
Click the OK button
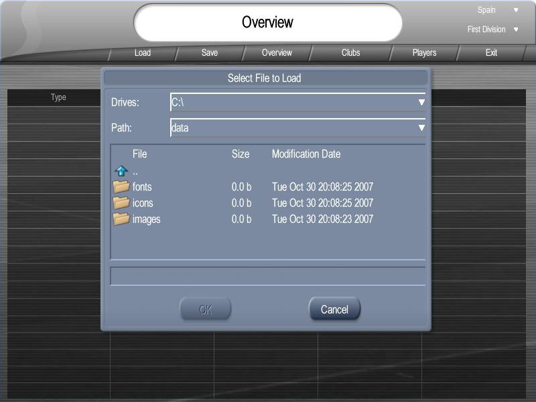[x=206, y=309]
